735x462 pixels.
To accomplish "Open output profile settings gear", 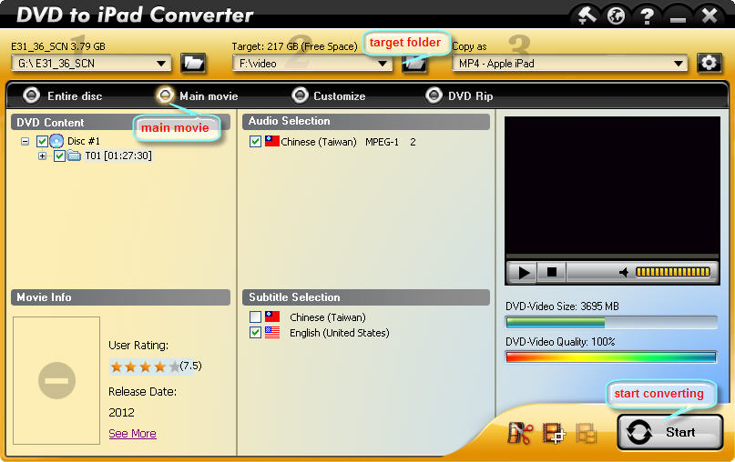I will 709,63.
